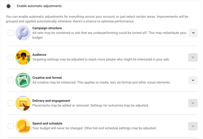Turn on Enable automatic adjustments switch
This screenshot has height=139, width=203.
10,6
